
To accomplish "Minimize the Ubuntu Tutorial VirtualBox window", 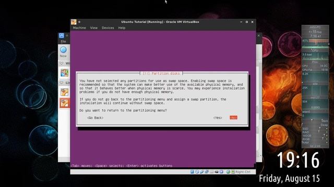I will pyautogui.click(x=241, y=22).
